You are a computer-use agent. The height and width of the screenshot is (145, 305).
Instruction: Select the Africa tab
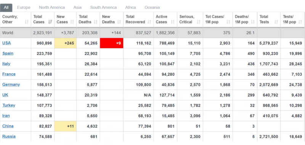[x=130, y=8]
